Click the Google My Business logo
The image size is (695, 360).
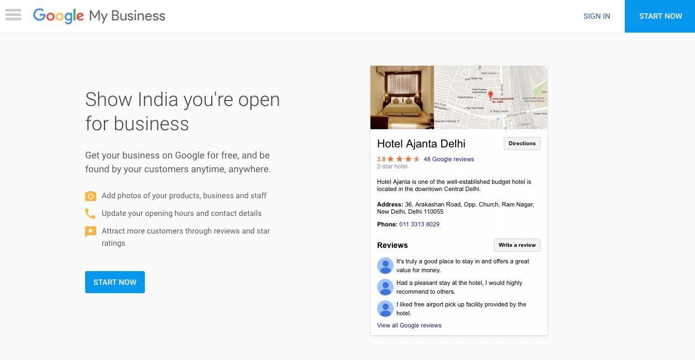pos(99,16)
